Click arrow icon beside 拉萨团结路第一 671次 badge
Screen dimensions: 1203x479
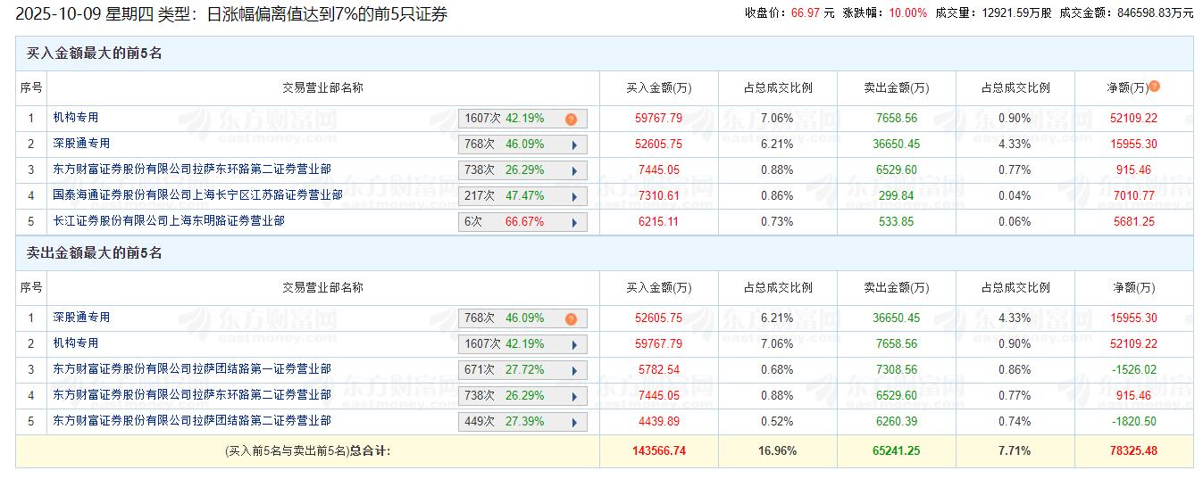[572, 370]
